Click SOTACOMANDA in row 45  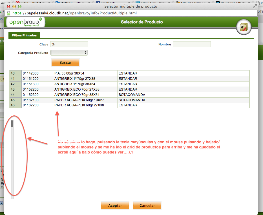132,100
